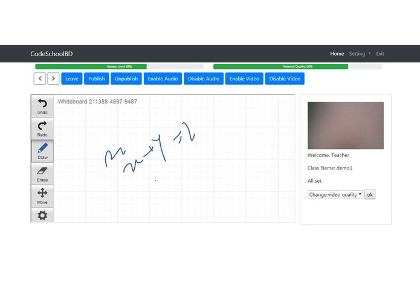The height and width of the screenshot is (299, 420).
Task: Click the Battery Level progress bar
Action: point(120,67)
